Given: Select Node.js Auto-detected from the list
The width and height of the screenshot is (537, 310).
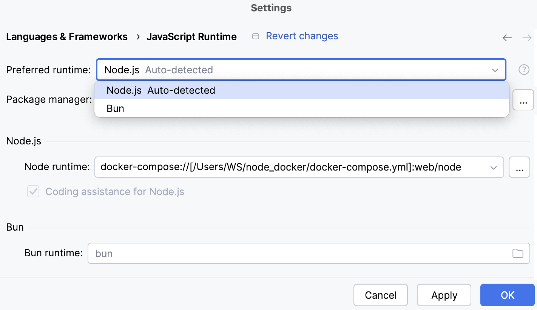Looking at the screenshot, I should (x=161, y=90).
